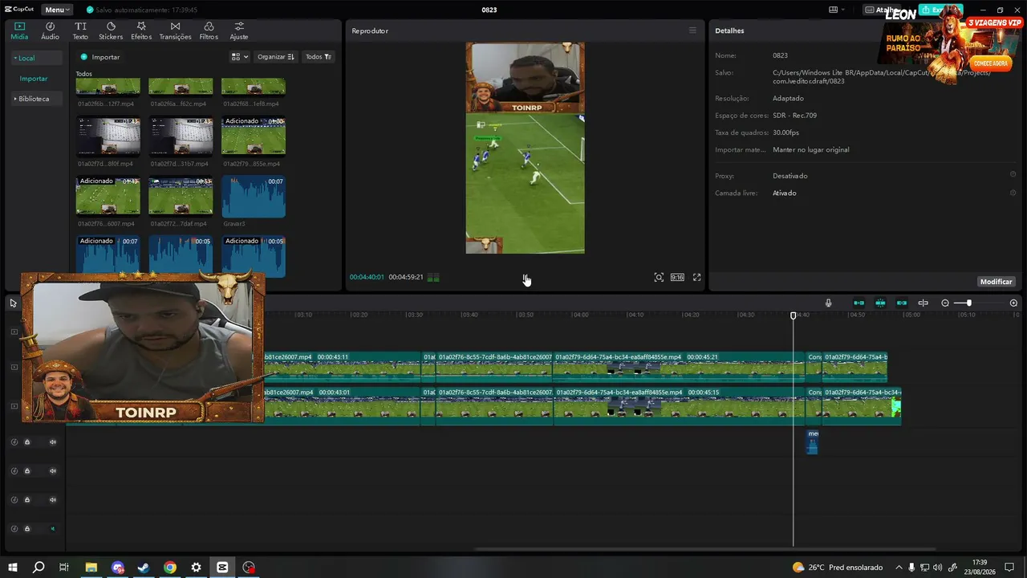Click the Camada livre info icon
Image resolution: width=1027 pixels, height=578 pixels.
point(1013,193)
